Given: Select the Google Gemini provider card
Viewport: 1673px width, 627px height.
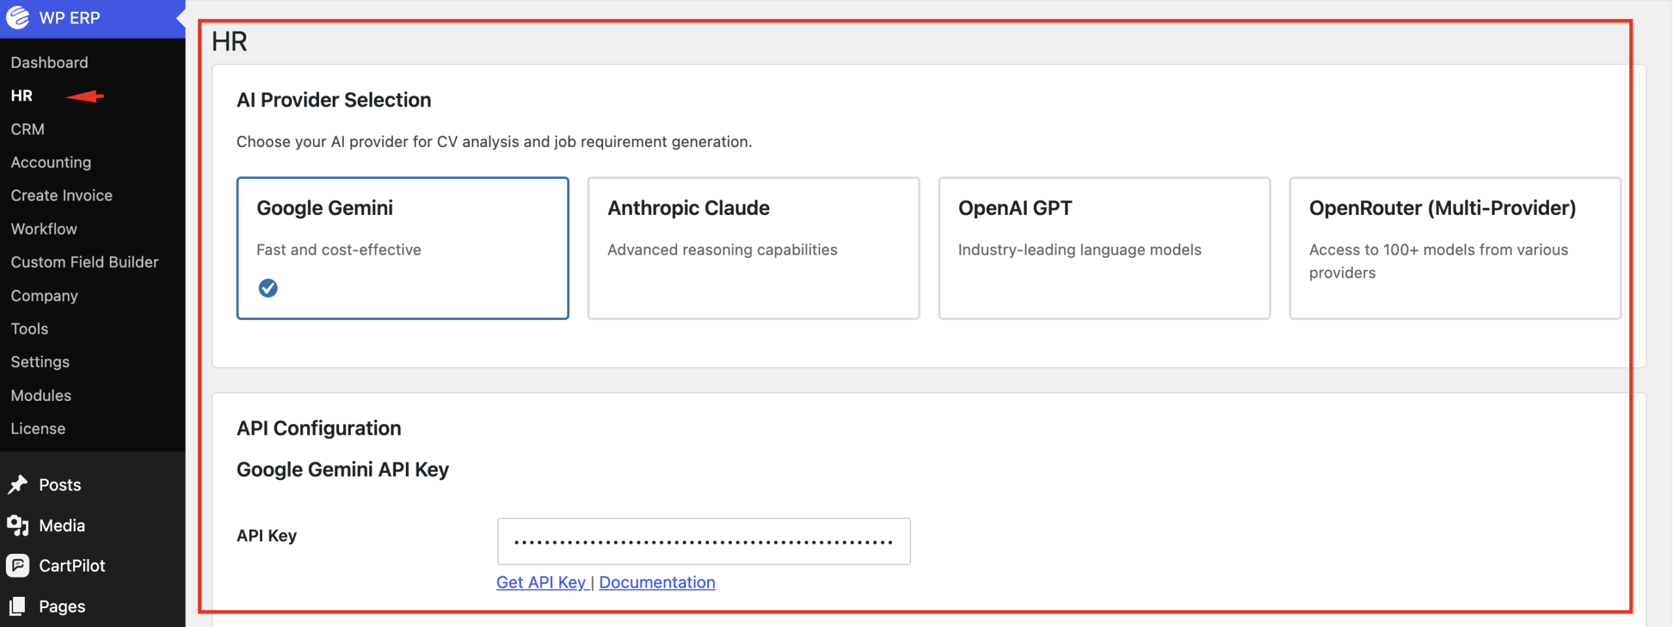Looking at the screenshot, I should point(403,248).
